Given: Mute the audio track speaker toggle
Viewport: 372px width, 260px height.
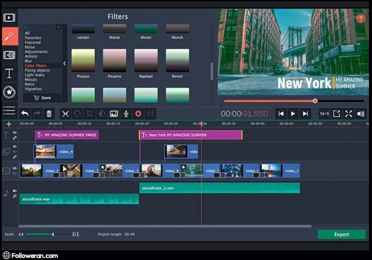Looking at the screenshot, I should [15, 191].
